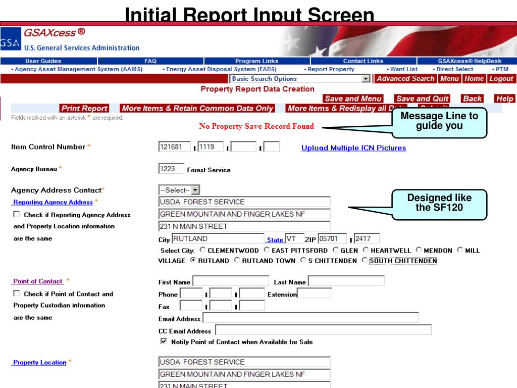
Task: Uncheck Notify Point of Contact when Available
Action: point(164,341)
